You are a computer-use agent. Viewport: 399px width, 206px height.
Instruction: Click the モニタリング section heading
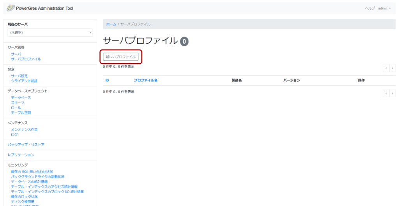18,165
